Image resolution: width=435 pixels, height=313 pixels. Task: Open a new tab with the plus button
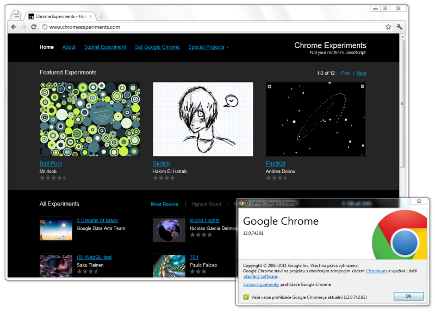tap(101, 17)
